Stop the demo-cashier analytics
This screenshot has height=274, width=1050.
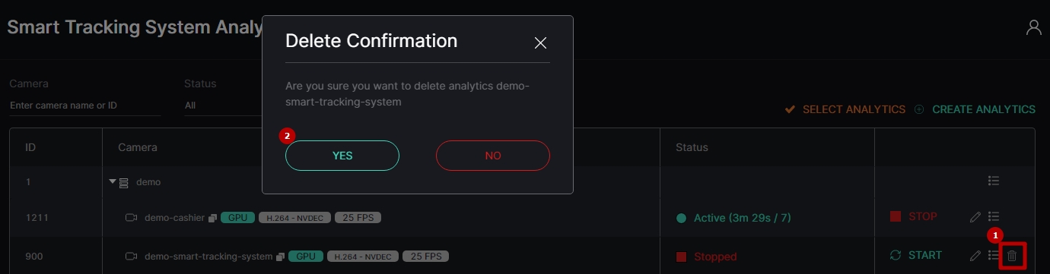(x=914, y=216)
